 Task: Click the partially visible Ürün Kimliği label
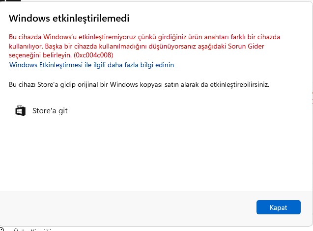[x=32, y=230]
